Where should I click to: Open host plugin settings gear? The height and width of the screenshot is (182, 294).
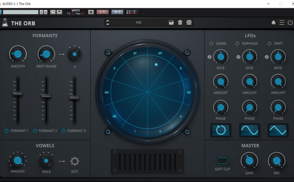91,12
